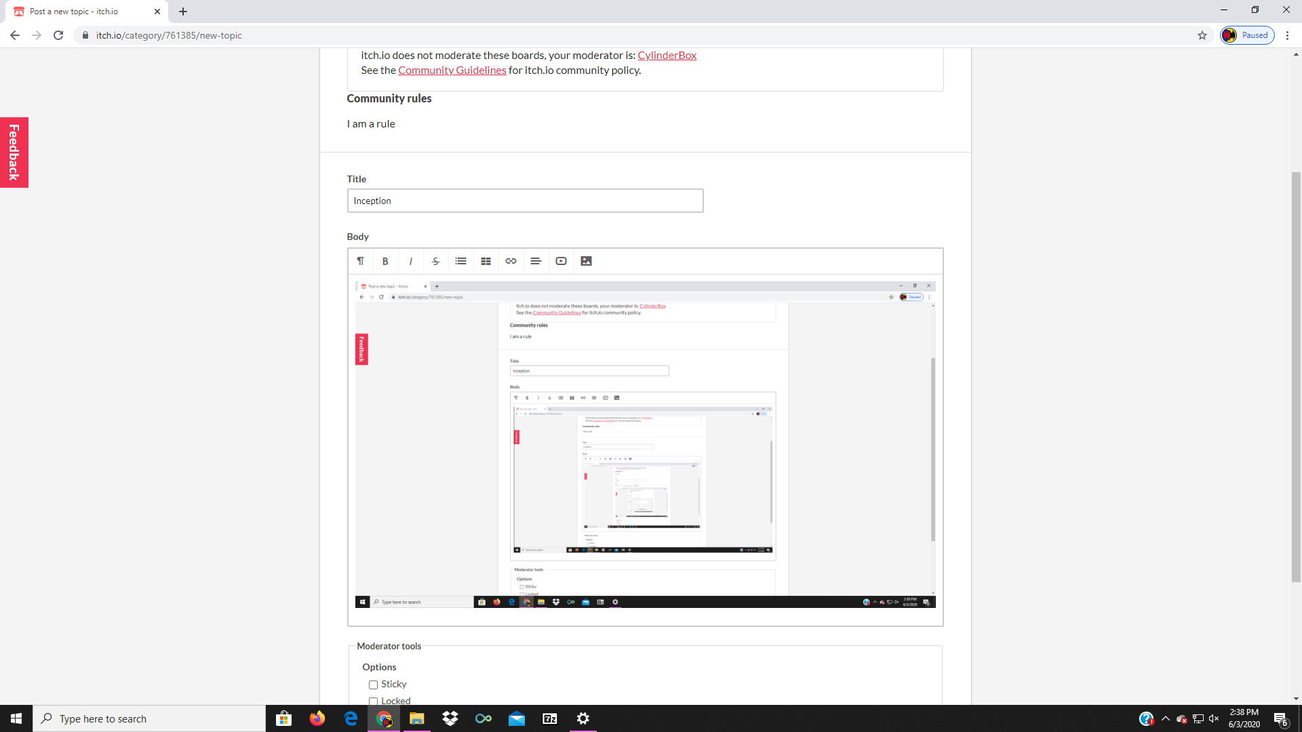The image size is (1302, 732).
Task: Open Settings gear in the taskbar
Action: [583, 718]
